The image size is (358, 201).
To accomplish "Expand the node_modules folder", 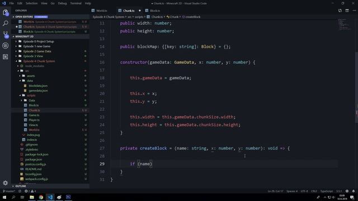I will pos(35,66).
